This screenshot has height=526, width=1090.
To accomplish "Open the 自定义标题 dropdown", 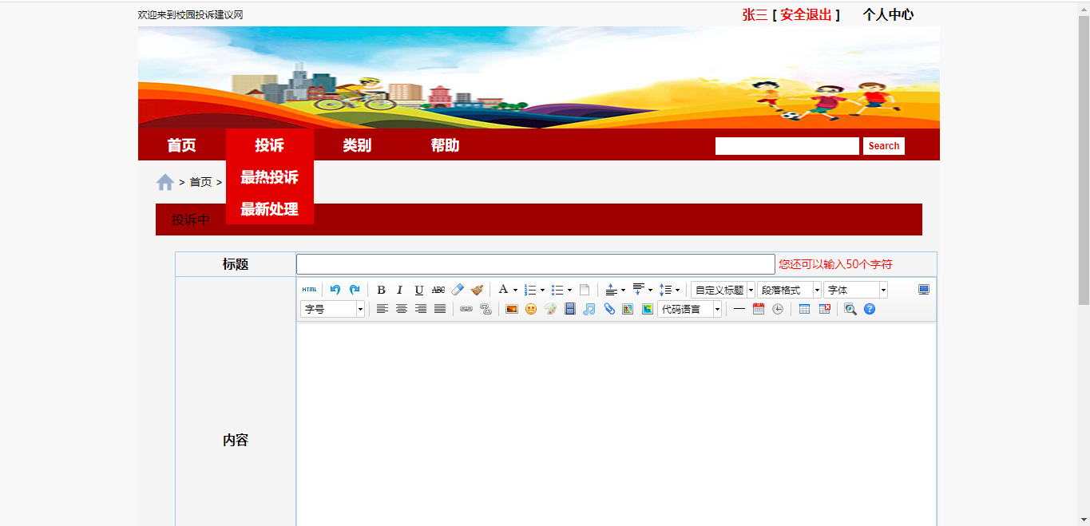I will [723, 290].
